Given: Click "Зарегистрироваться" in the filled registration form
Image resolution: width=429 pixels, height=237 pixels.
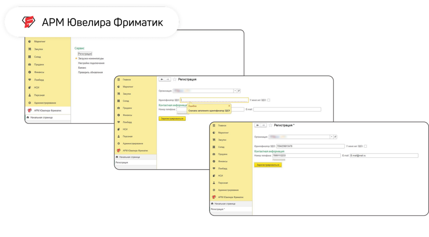Looking at the screenshot, I should [268, 165].
